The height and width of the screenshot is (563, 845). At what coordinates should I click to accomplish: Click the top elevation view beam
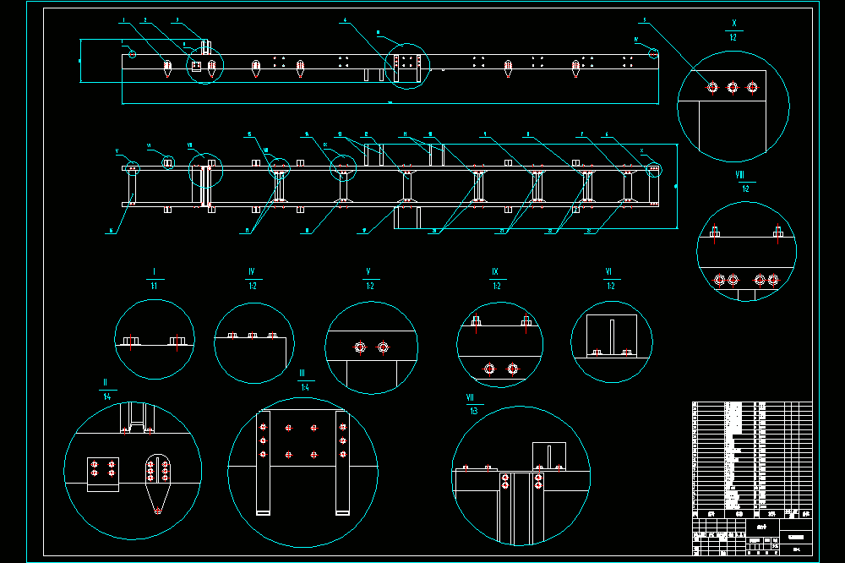(x=390, y=68)
